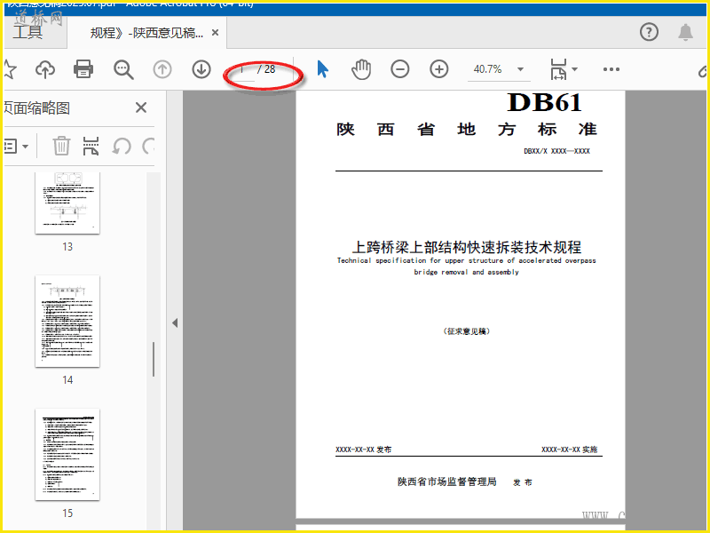Open the notifications bell
This screenshot has width=710, height=533.
click(685, 32)
